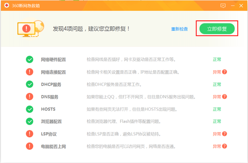Click the 360断网急救箱 logo icon

[x=6, y=6]
